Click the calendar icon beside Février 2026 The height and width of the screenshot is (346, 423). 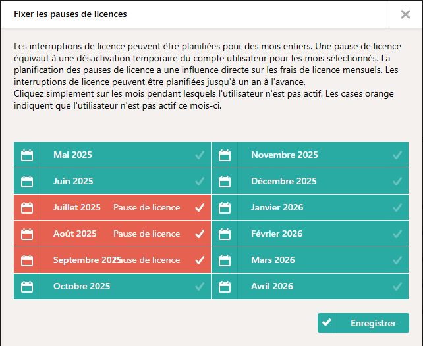(225, 234)
